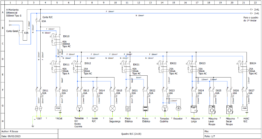Select the Máquina Secar Roupa dryer symbol
This screenshot has height=139, width=262.
(230, 109)
